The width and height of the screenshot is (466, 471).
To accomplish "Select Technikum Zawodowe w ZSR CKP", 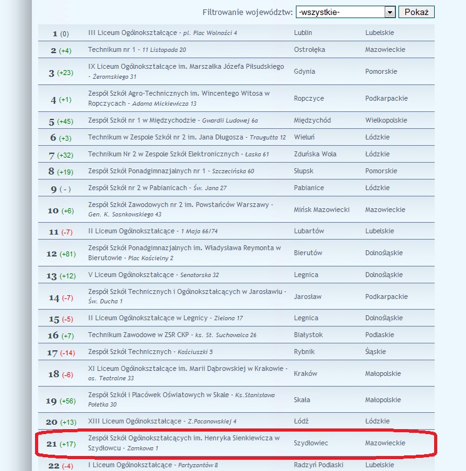I will coord(138,335).
